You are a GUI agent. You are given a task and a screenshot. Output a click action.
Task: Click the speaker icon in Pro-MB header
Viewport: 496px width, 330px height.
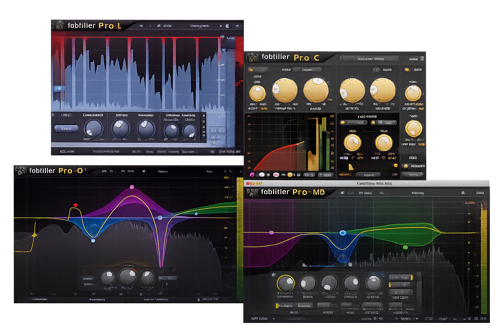381,193
